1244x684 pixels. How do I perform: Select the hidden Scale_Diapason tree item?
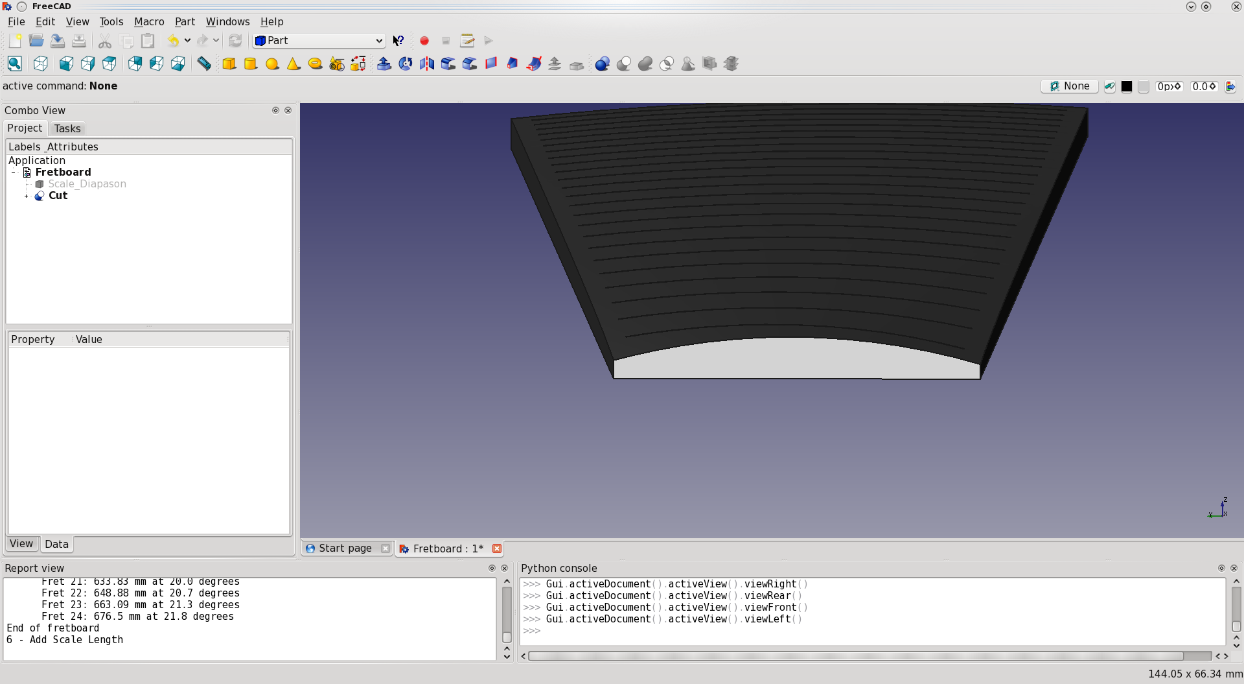pos(87,184)
